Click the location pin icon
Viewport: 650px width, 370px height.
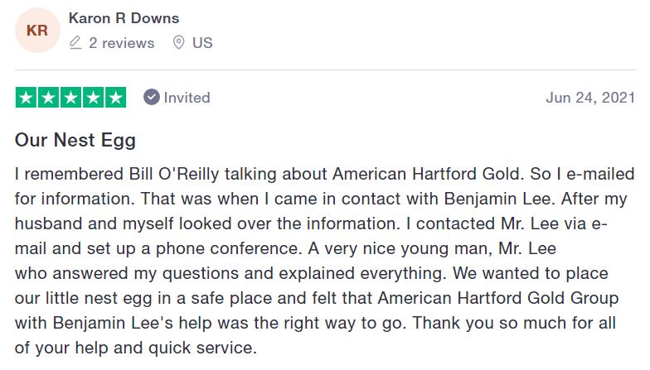(x=178, y=42)
